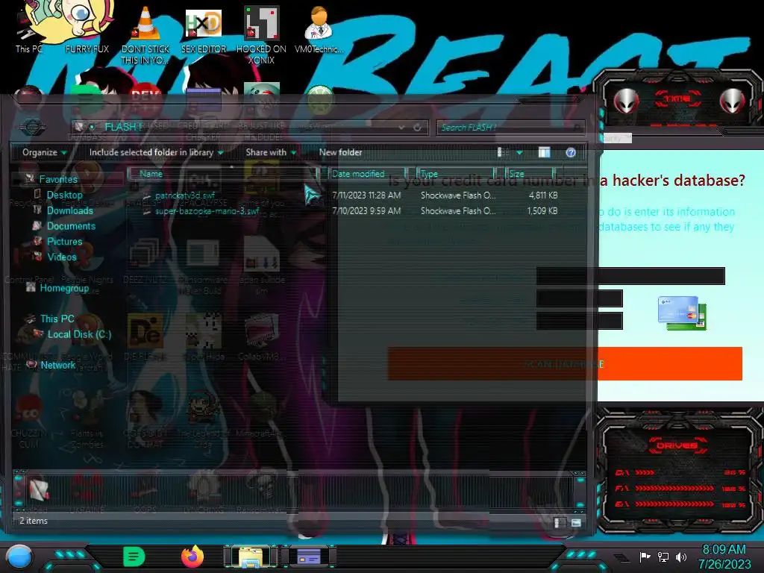The image size is (764, 573).
Task: Switch to the browser window taskbar button
Action: 309,557
